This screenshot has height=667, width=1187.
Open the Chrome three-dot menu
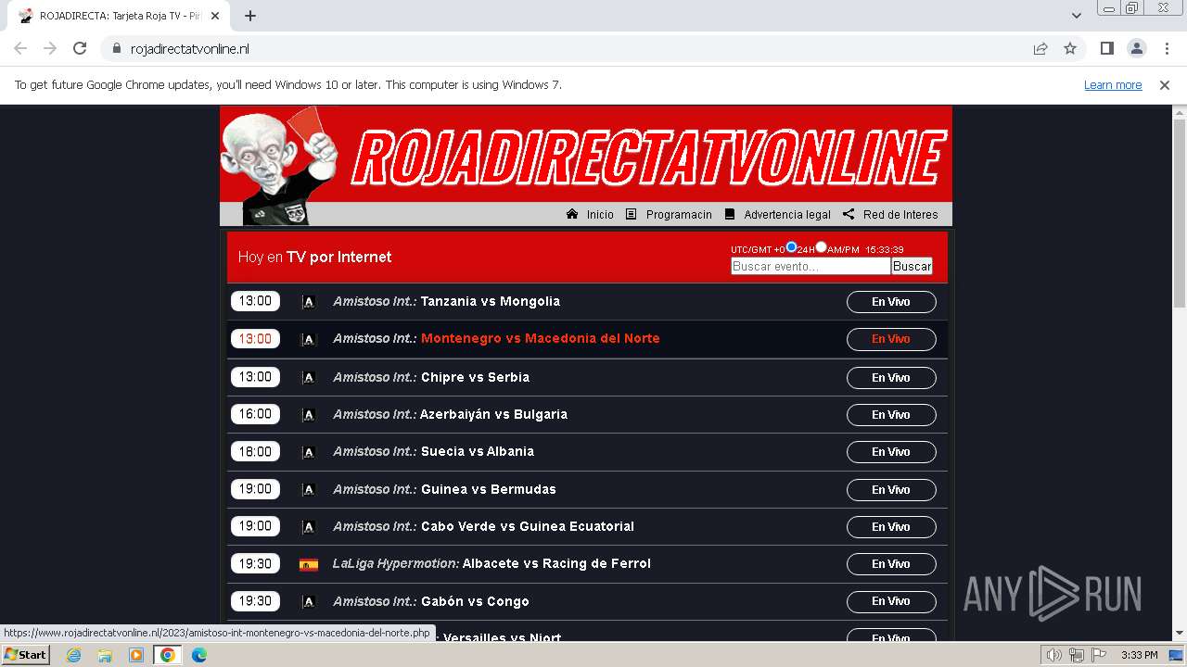click(x=1166, y=49)
